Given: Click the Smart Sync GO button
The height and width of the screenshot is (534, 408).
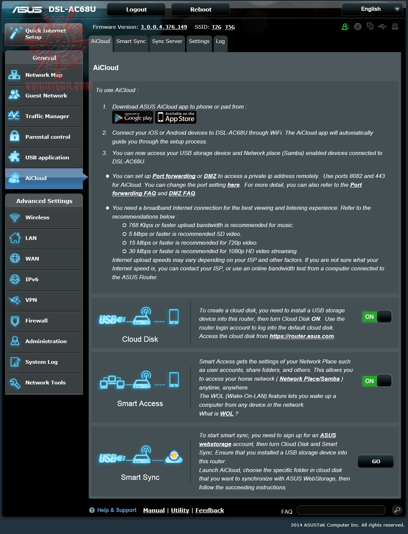Looking at the screenshot, I should click(376, 461).
